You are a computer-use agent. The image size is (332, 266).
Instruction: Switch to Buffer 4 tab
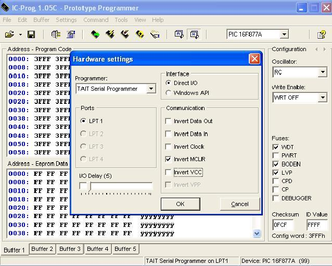click(98, 249)
